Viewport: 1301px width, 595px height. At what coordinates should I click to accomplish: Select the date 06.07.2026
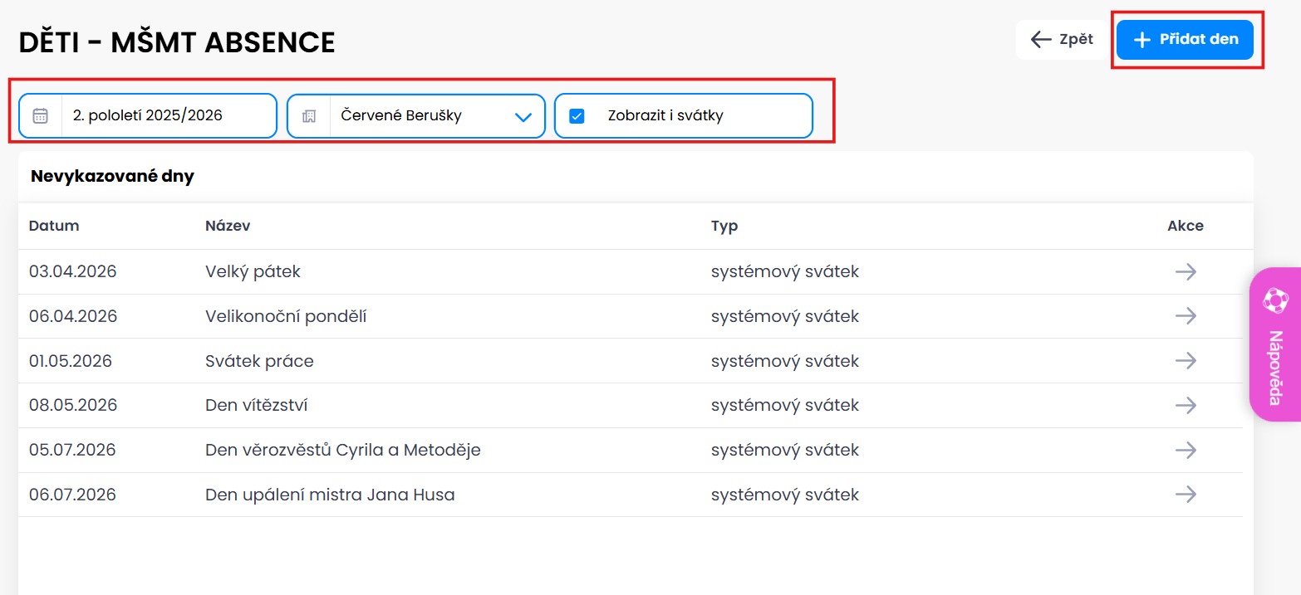(x=72, y=495)
